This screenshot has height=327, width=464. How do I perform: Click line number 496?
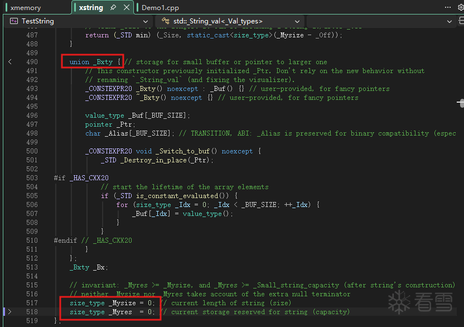32,116
